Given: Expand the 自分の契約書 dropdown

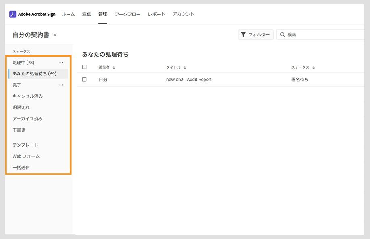Looking at the screenshot, I should click(55, 35).
